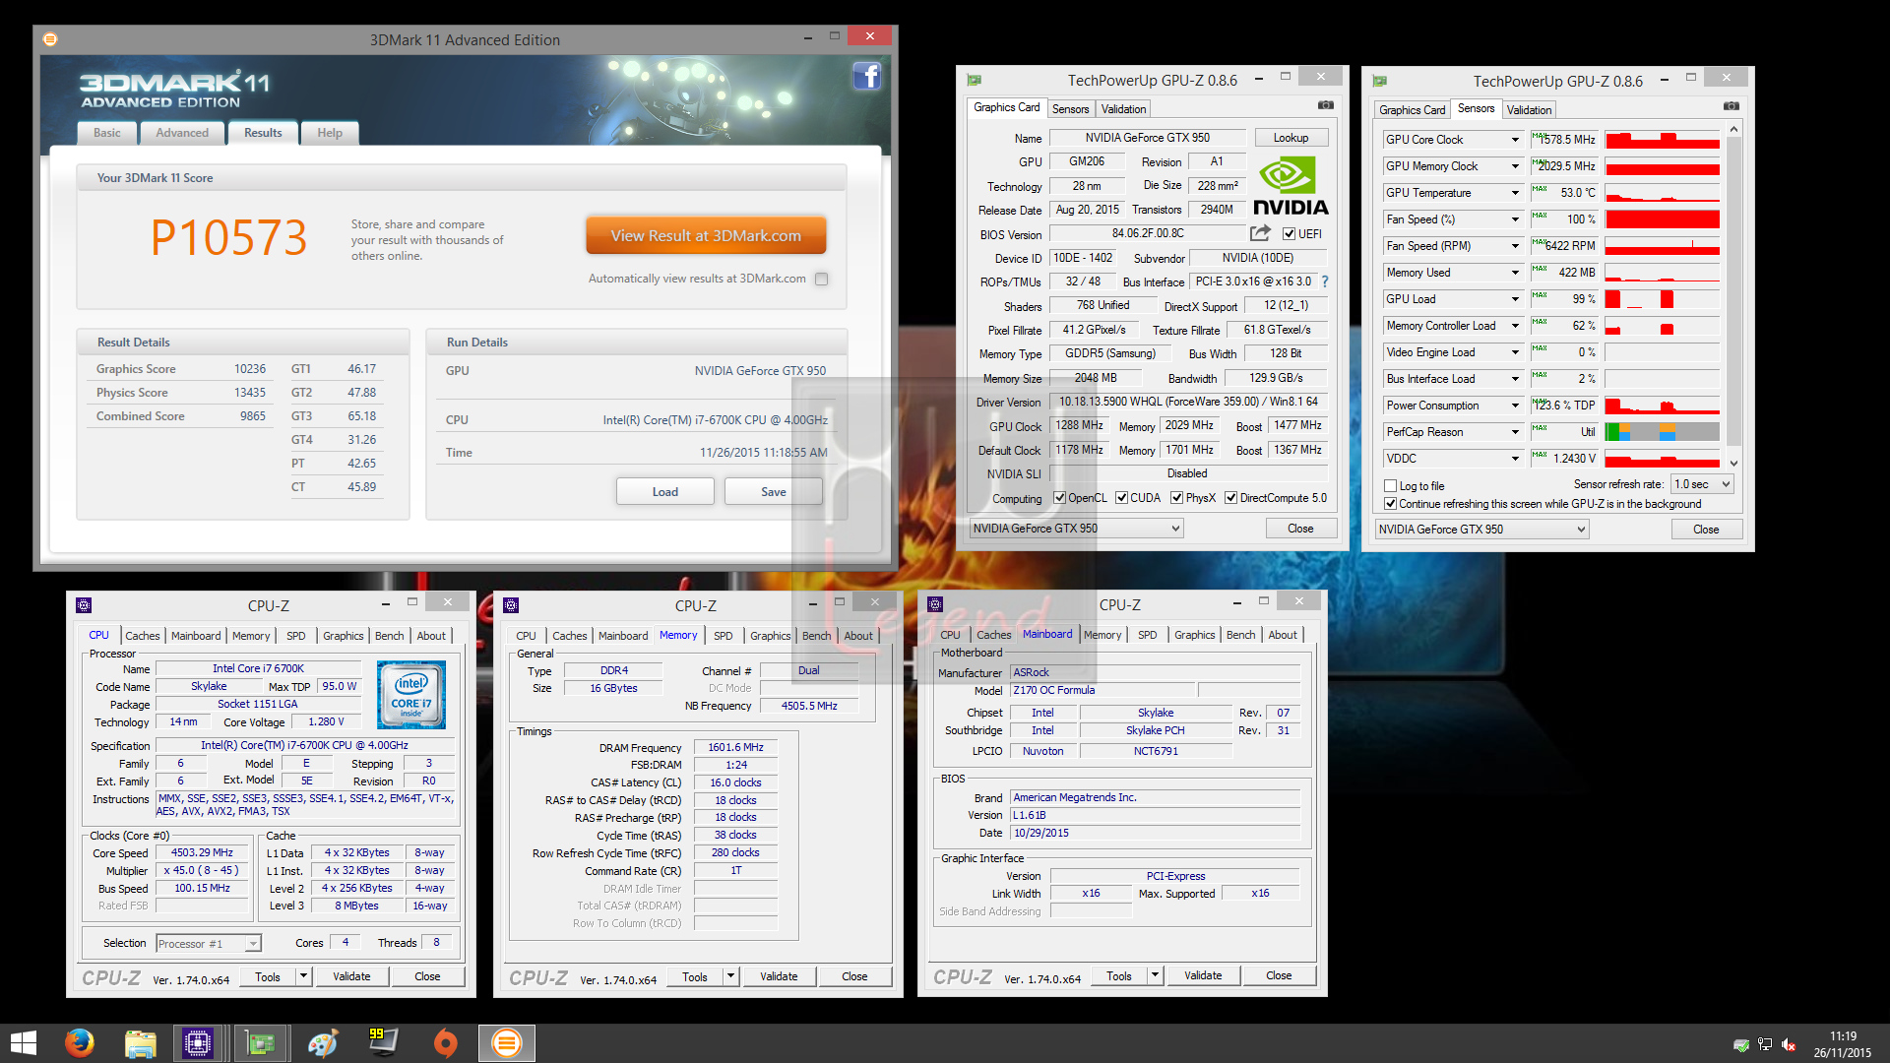Click the network tray icon
This screenshot has width=1890, height=1063.
point(1765,1045)
